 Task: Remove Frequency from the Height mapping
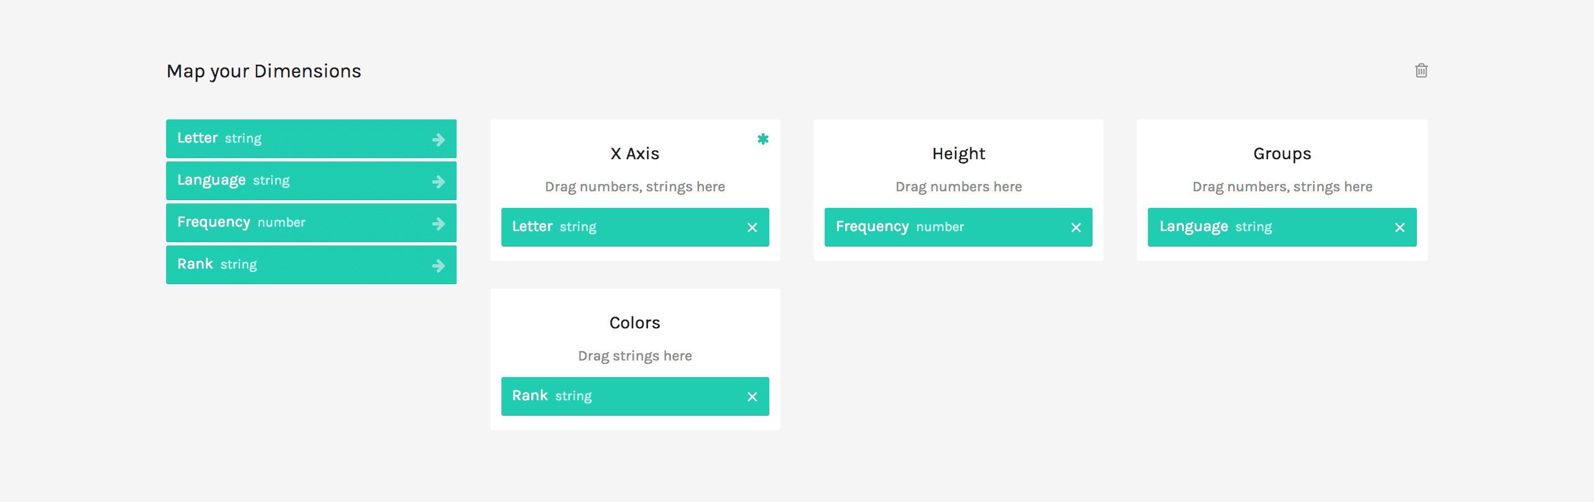[1077, 227]
